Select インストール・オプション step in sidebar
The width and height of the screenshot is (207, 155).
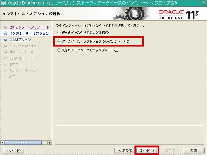29,33
